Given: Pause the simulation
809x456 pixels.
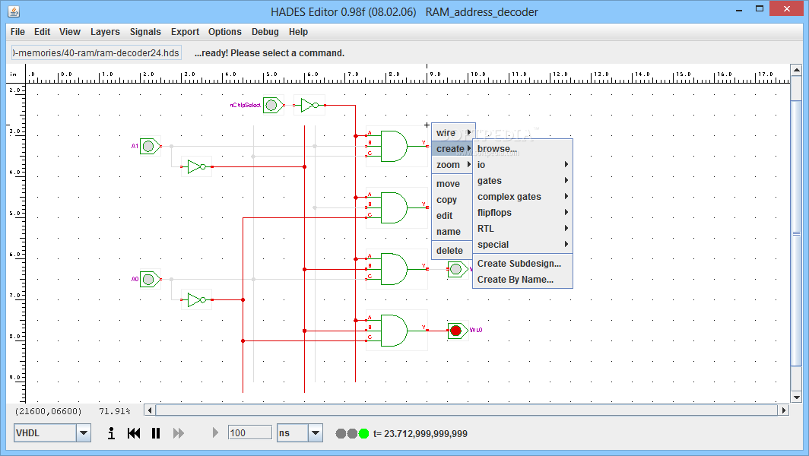Looking at the screenshot, I should (x=156, y=433).
